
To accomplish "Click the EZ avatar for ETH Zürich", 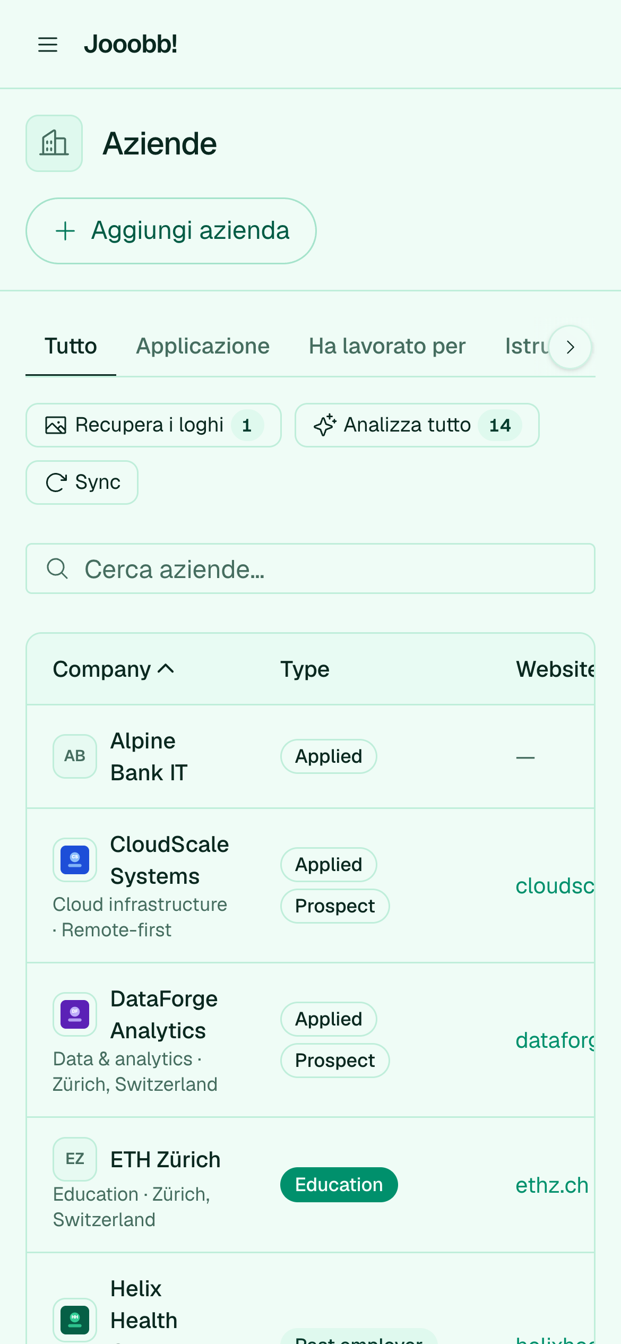I will pyautogui.click(x=75, y=1159).
